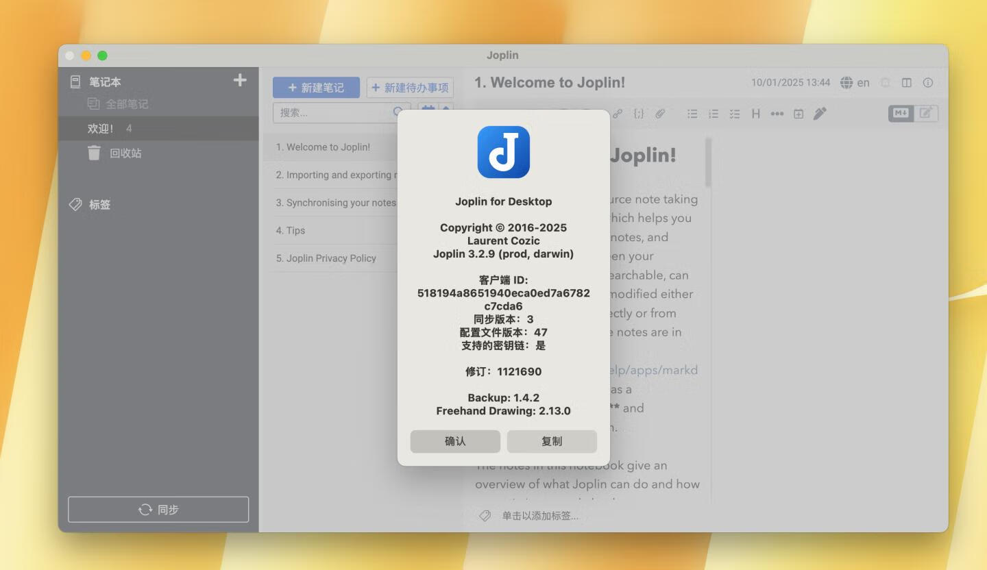This screenshot has width=987, height=570.
Task: Select 全部笔记 in the sidebar
Action: (127, 104)
